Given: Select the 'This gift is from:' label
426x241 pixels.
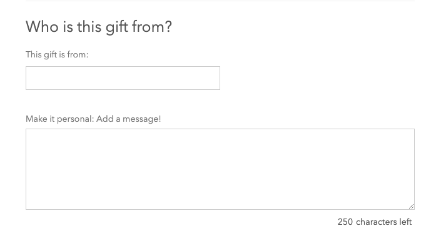Looking at the screenshot, I should [57, 55].
